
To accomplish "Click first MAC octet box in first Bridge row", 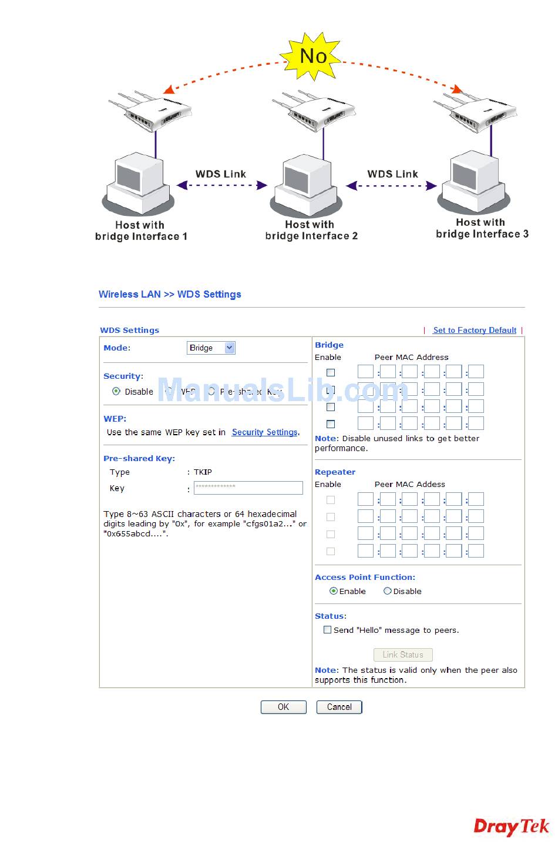I will click(365, 372).
